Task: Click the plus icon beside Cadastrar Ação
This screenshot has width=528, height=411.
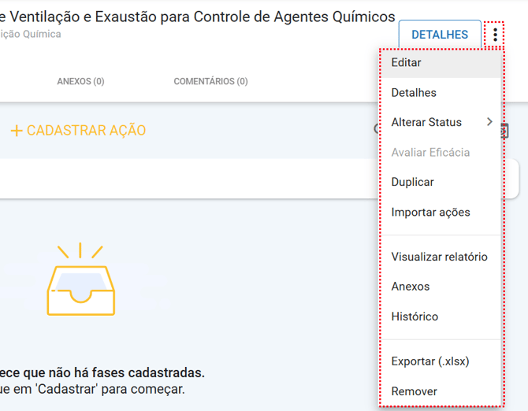Action: coord(16,131)
